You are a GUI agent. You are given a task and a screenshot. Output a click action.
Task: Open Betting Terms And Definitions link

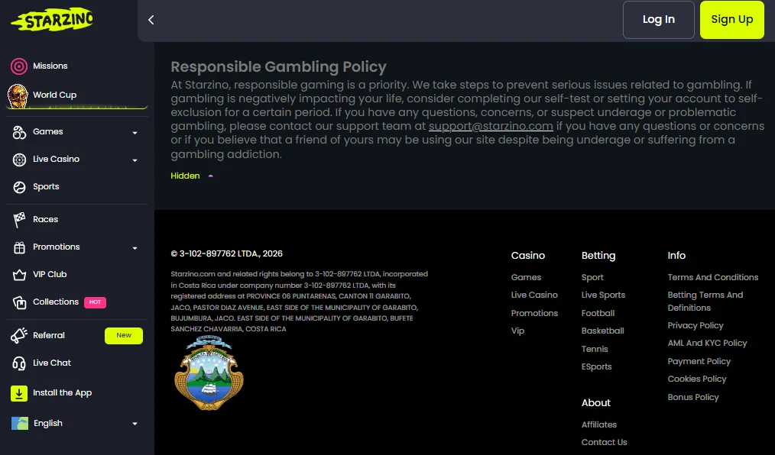coord(705,301)
